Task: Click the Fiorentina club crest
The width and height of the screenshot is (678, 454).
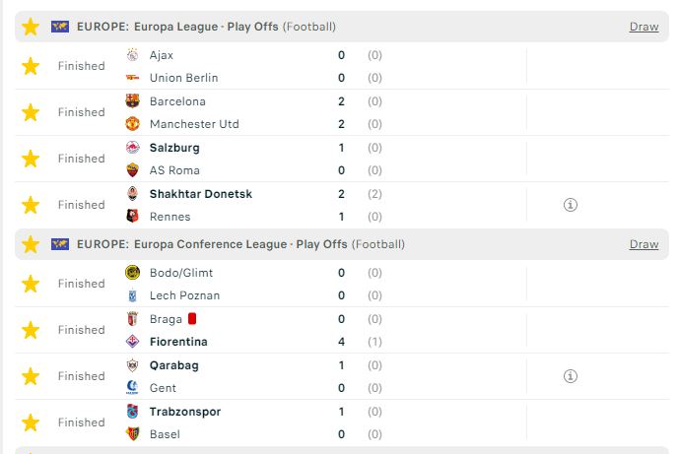Action: tap(132, 342)
